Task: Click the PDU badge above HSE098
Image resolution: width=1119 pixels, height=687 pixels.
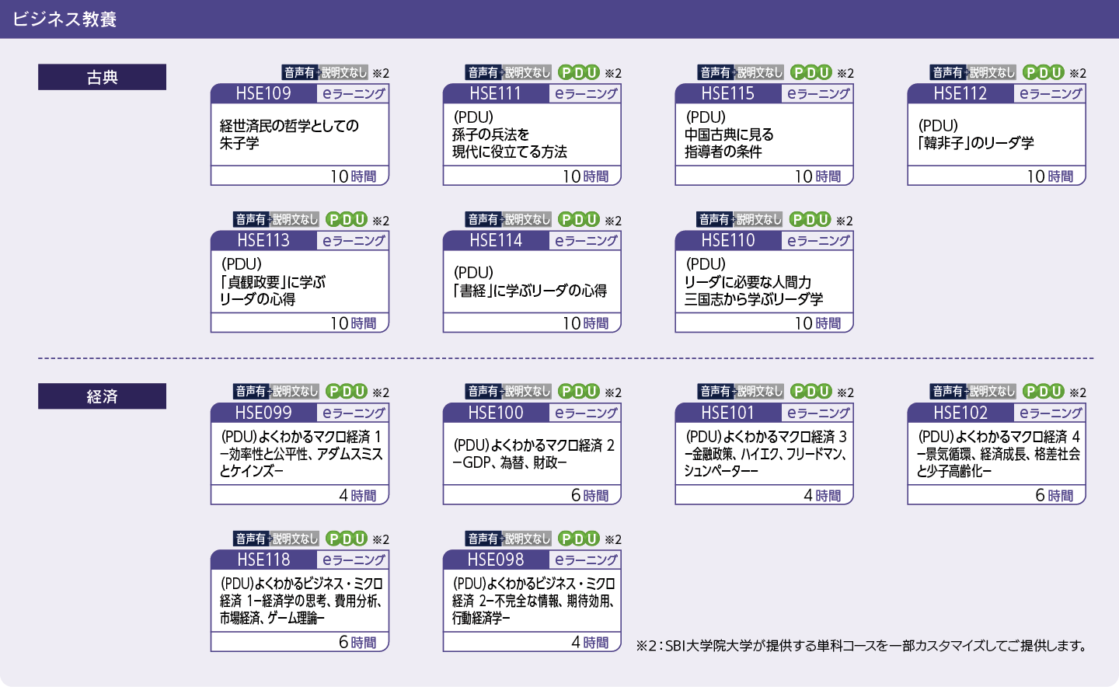Action: [x=579, y=538]
